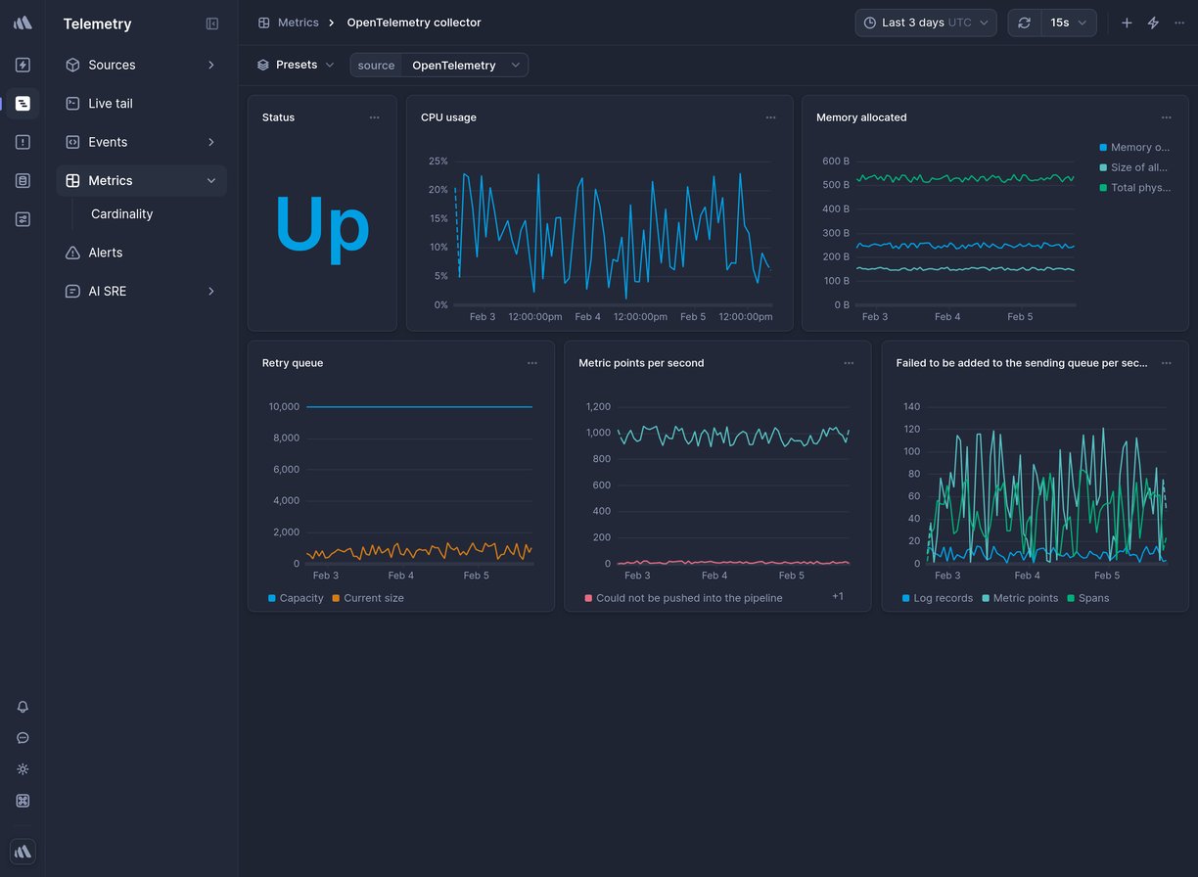Screen dimensions: 1198x877
Task: Toggle the Capacity series in Retry queue legend
Action: tap(296, 598)
